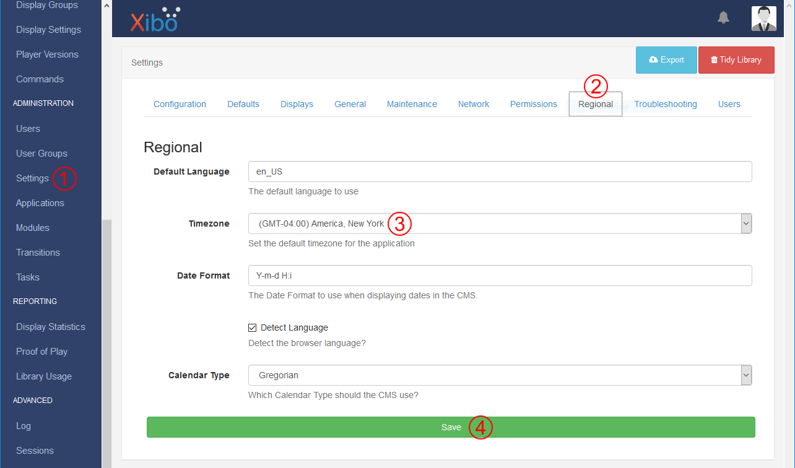The width and height of the screenshot is (795, 468).
Task: Switch to the Defaults tab
Action: coord(243,104)
